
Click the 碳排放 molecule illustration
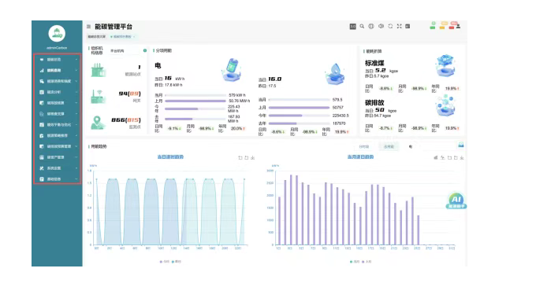(445, 106)
